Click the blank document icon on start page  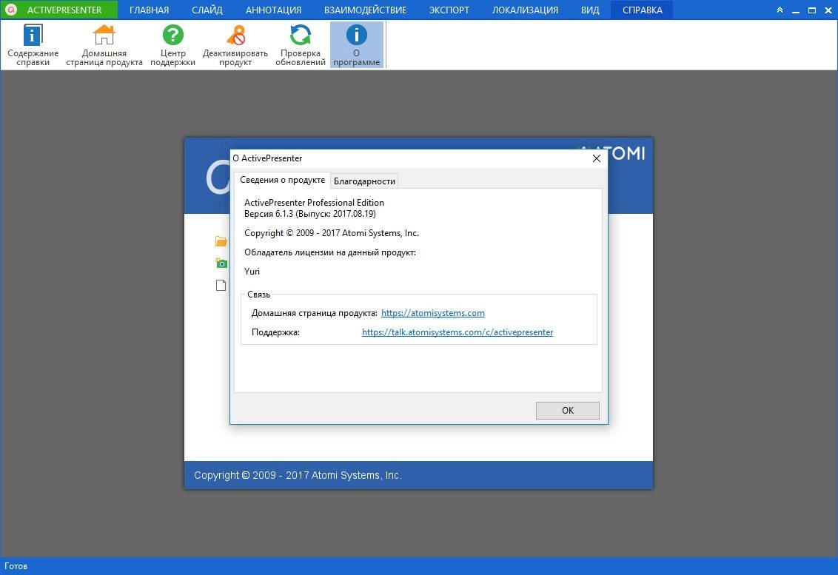click(221, 285)
